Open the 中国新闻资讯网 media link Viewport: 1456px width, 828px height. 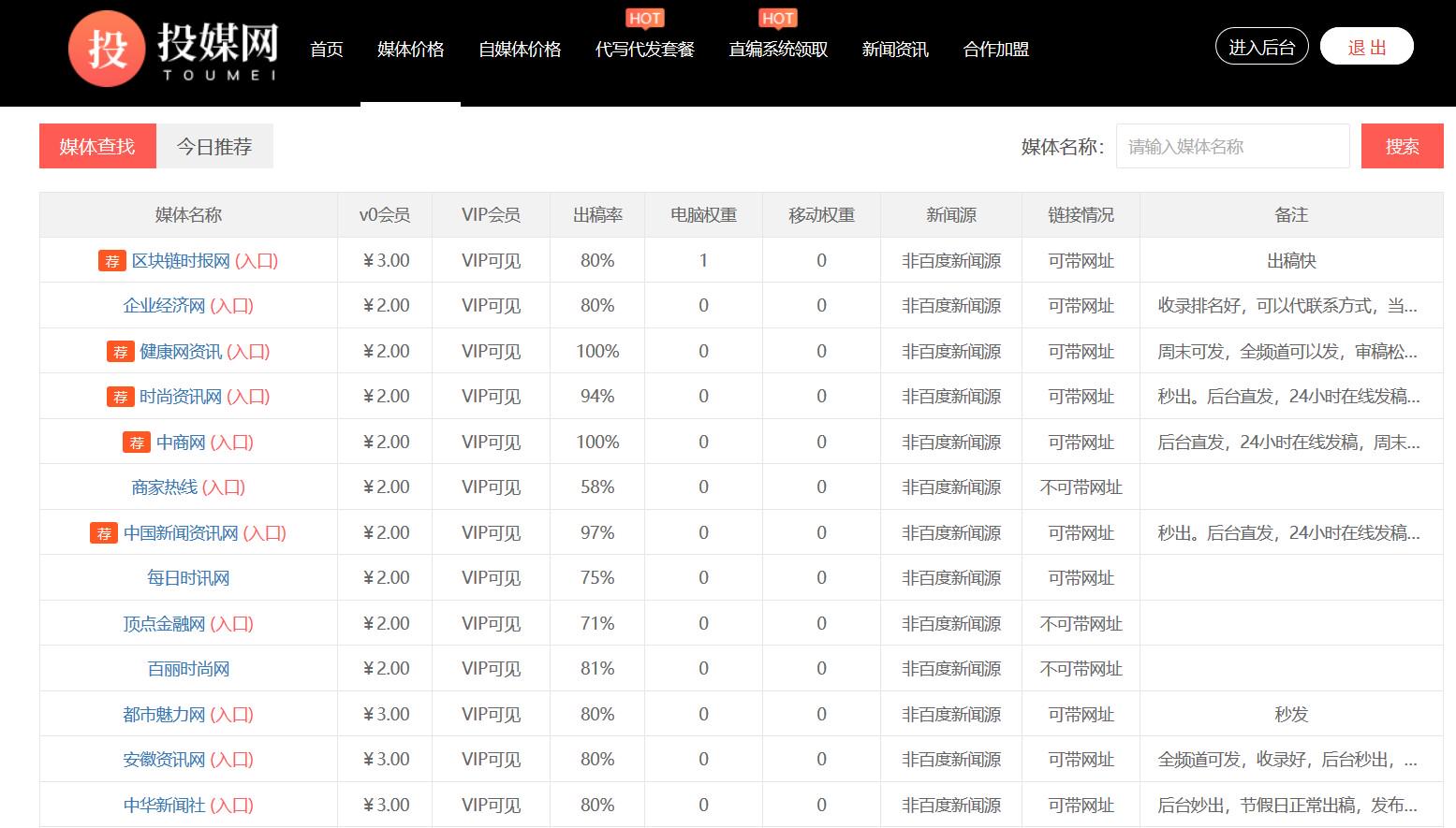click(181, 533)
